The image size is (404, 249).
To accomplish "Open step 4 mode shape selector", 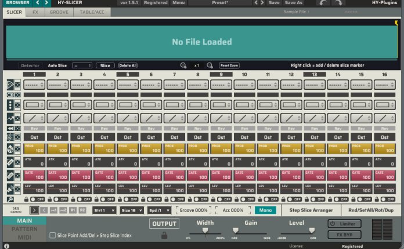I will [x=104, y=105].
